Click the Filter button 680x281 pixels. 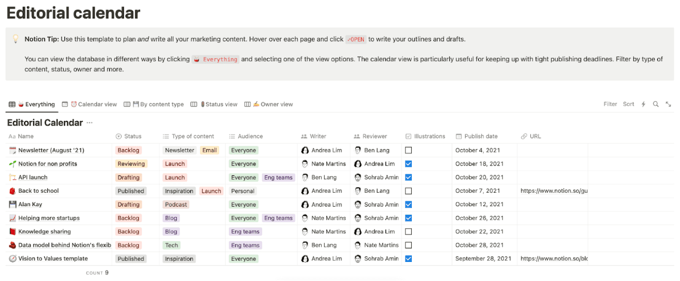point(610,104)
